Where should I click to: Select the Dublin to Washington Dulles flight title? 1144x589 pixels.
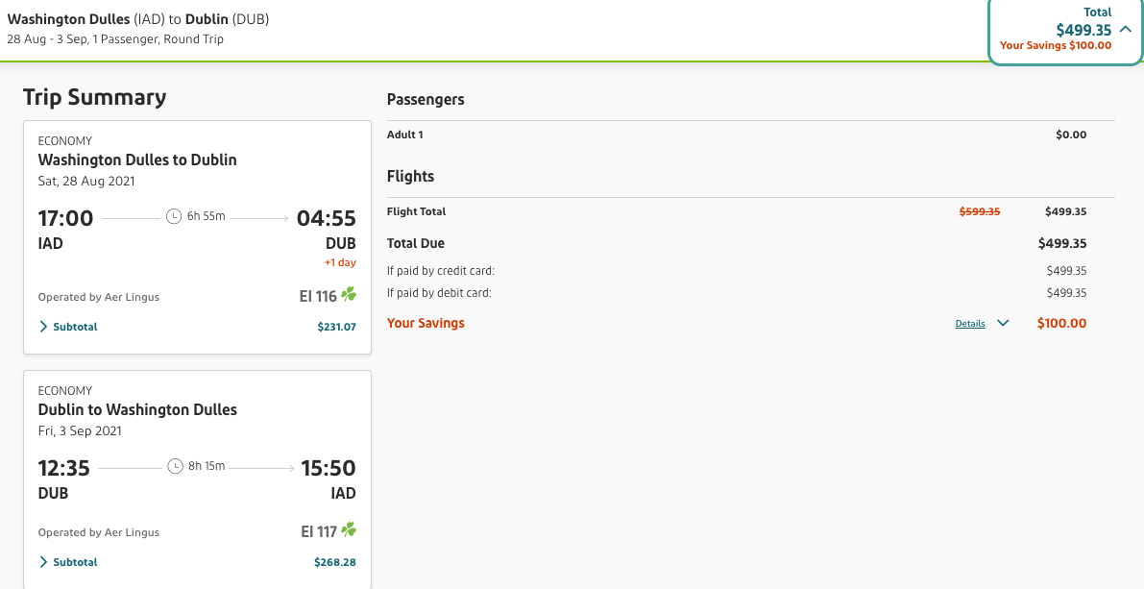[137, 409]
